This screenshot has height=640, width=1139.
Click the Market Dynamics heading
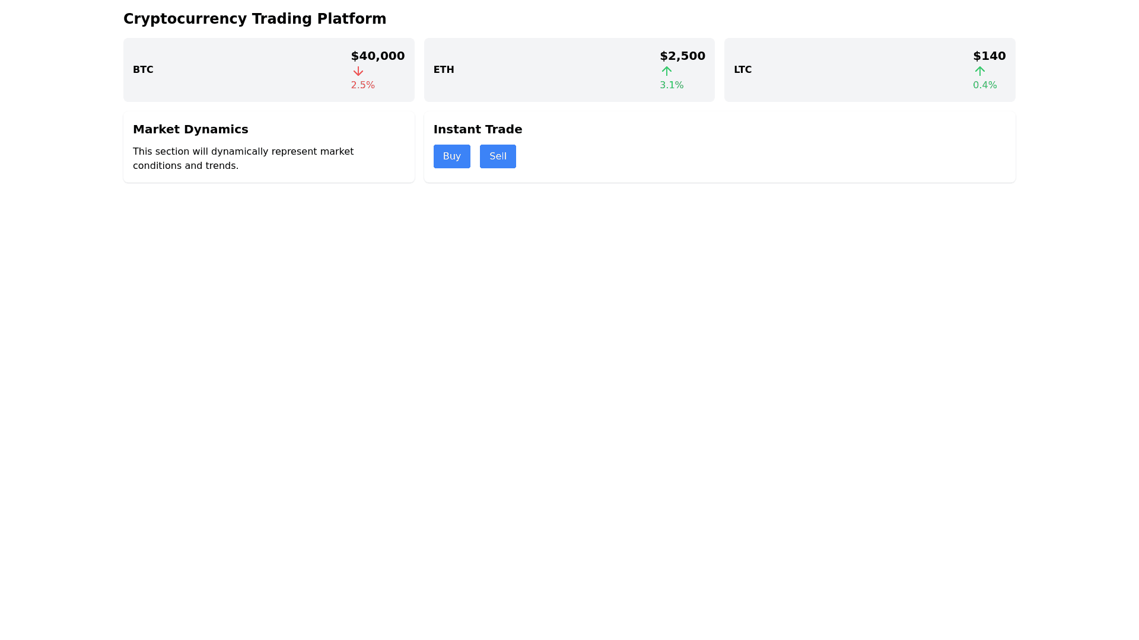click(190, 129)
